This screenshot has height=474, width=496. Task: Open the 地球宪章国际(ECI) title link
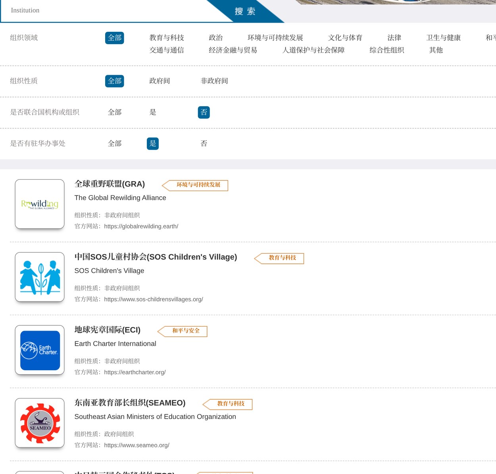coord(108,330)
